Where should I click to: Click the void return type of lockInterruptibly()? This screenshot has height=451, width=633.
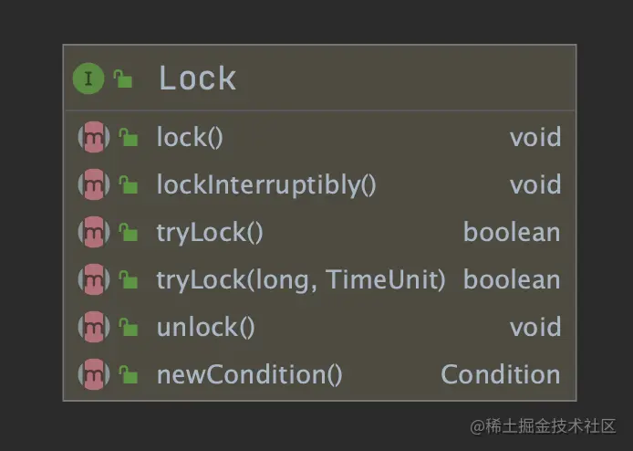[x=535, y=184]
